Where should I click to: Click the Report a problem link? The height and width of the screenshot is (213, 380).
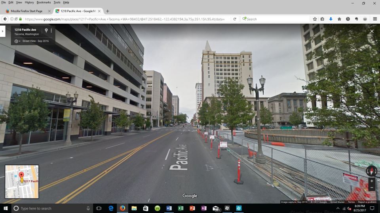tap(367, 202)
